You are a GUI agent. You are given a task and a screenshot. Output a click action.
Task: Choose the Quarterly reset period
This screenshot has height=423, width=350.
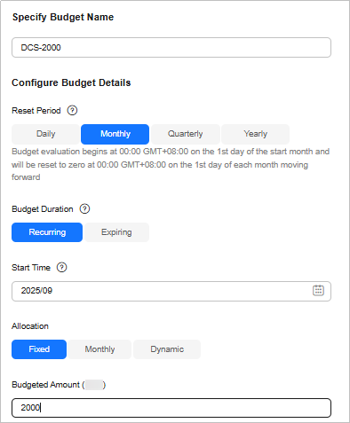(185, 134)
